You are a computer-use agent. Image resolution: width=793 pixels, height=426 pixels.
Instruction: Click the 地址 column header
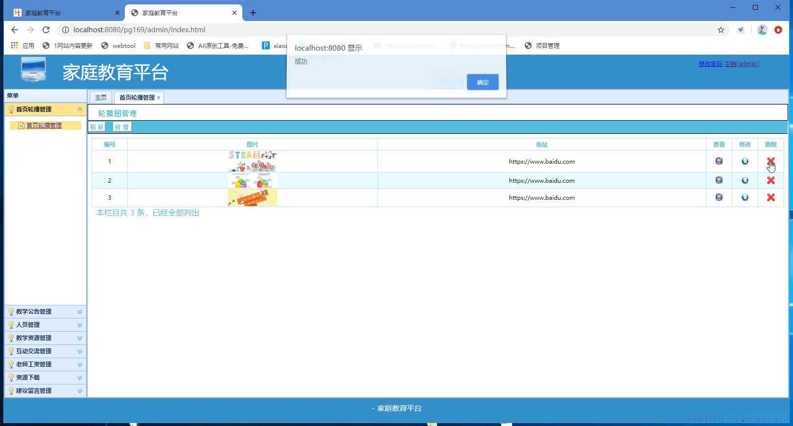coord(542,145)
